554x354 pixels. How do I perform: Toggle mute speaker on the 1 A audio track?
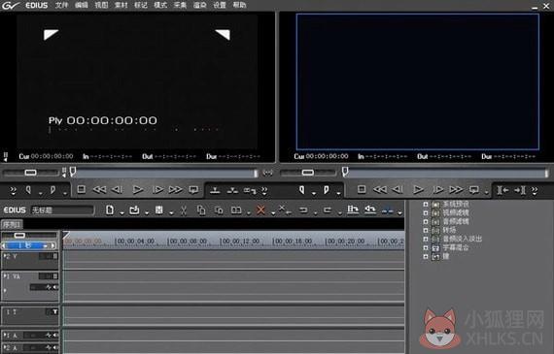[x=55, y=336]
